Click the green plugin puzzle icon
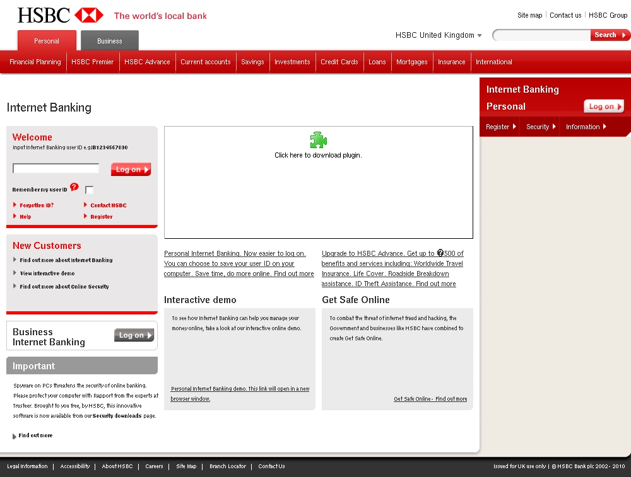This screenshot has height=477, width=631. tap(318, 140)
